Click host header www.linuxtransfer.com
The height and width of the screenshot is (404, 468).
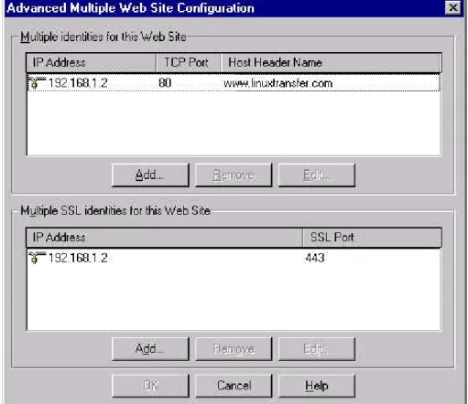(278, 83)
